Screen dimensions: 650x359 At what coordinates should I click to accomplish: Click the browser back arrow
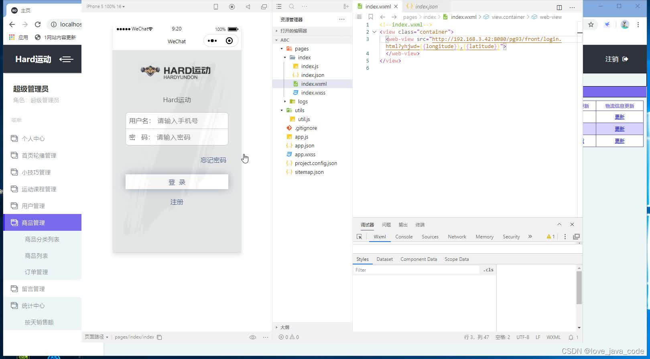(12, 24)
